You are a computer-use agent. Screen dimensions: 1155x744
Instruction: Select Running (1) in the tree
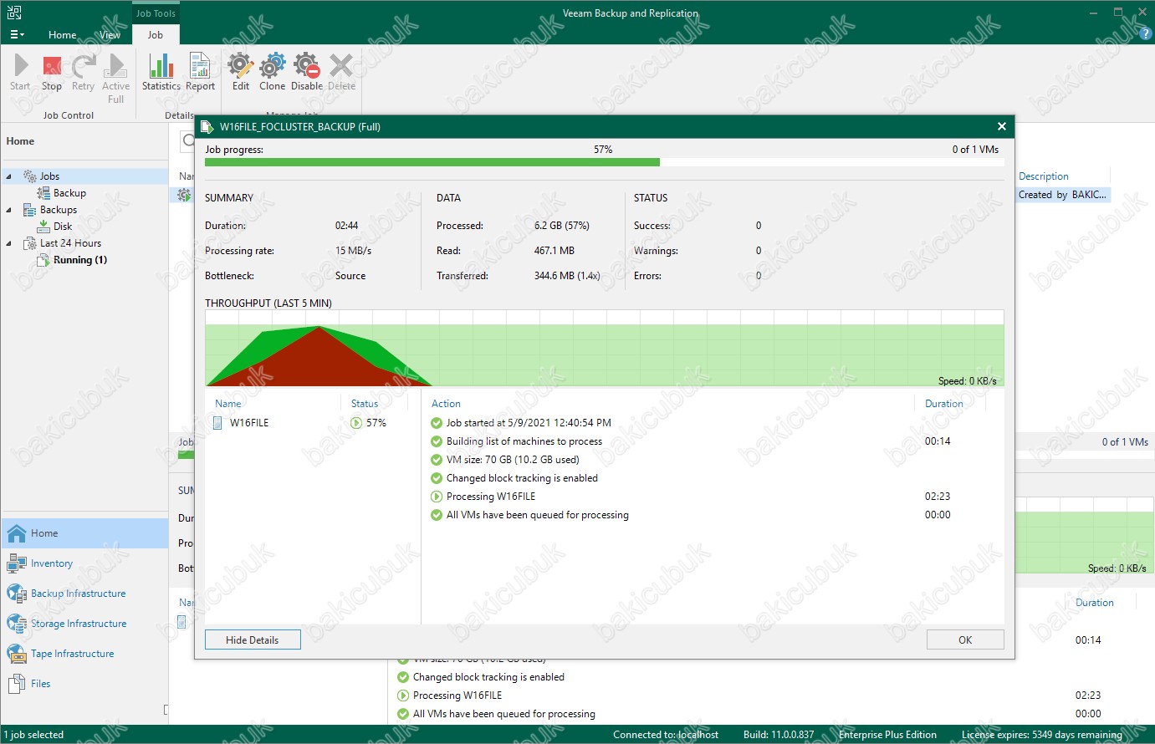pyautogui.click(x=79, y=260)
